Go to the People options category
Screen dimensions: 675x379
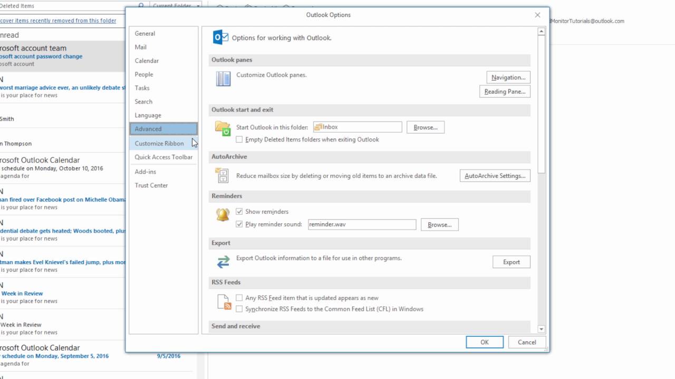click(x=163, y=74)
